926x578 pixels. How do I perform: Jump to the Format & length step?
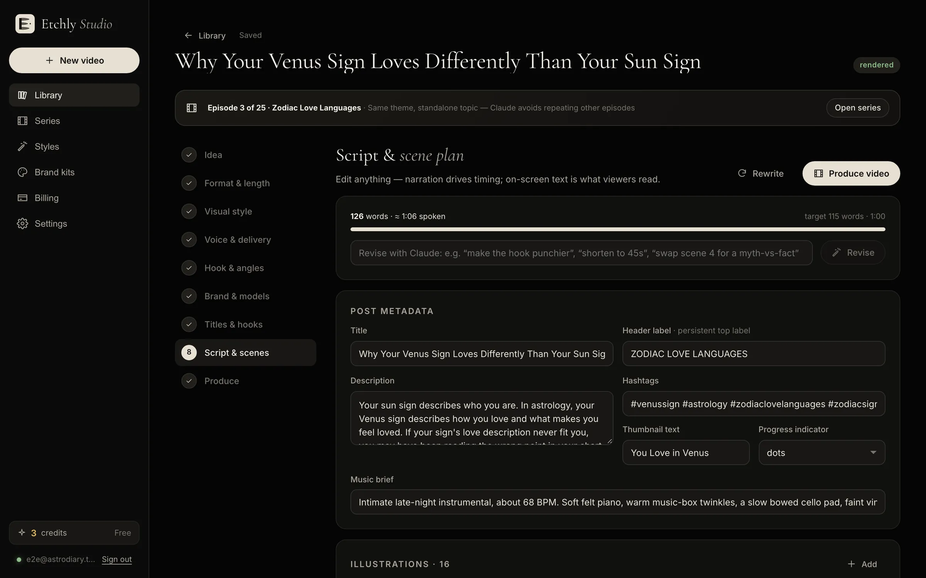(245, 183)
